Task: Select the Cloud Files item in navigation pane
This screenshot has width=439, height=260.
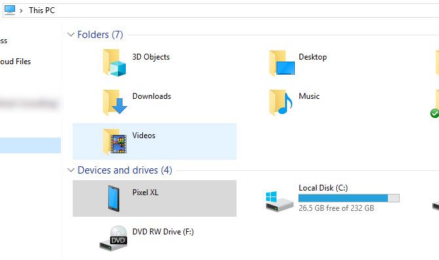Action: coord(16,62)
